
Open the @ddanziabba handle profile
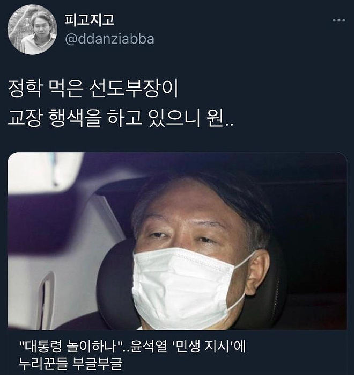pos(109,39)
